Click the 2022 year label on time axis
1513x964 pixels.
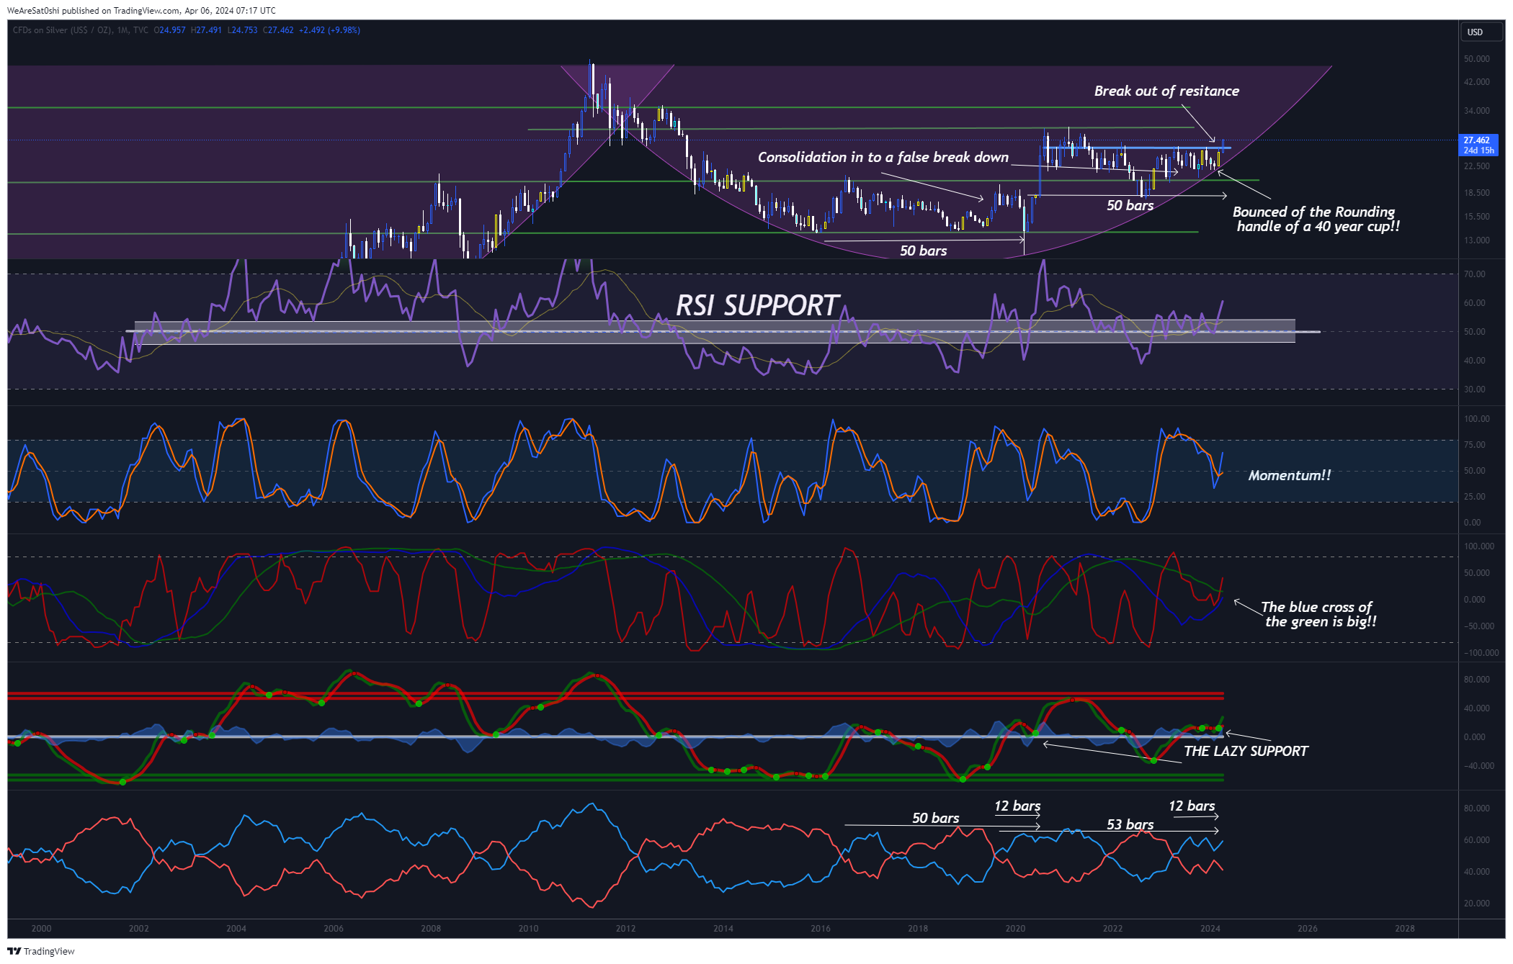tap(1112, 928)
